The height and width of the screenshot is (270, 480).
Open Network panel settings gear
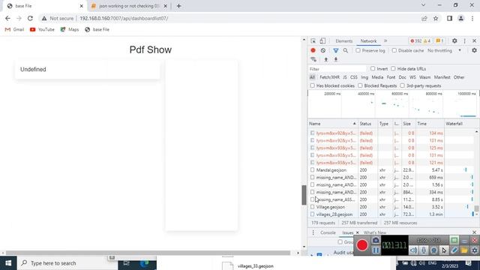point(474,50)
